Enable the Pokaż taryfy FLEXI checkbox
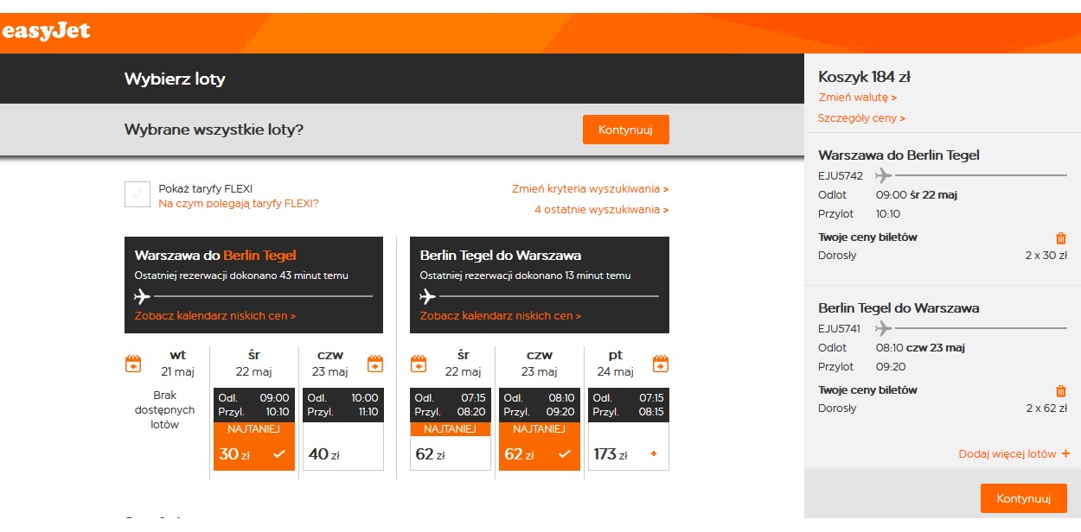 138,195
